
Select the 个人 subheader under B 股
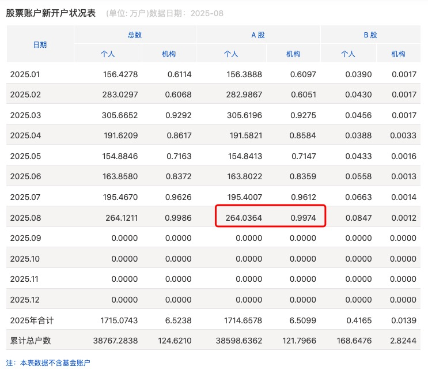pos(348,54)
